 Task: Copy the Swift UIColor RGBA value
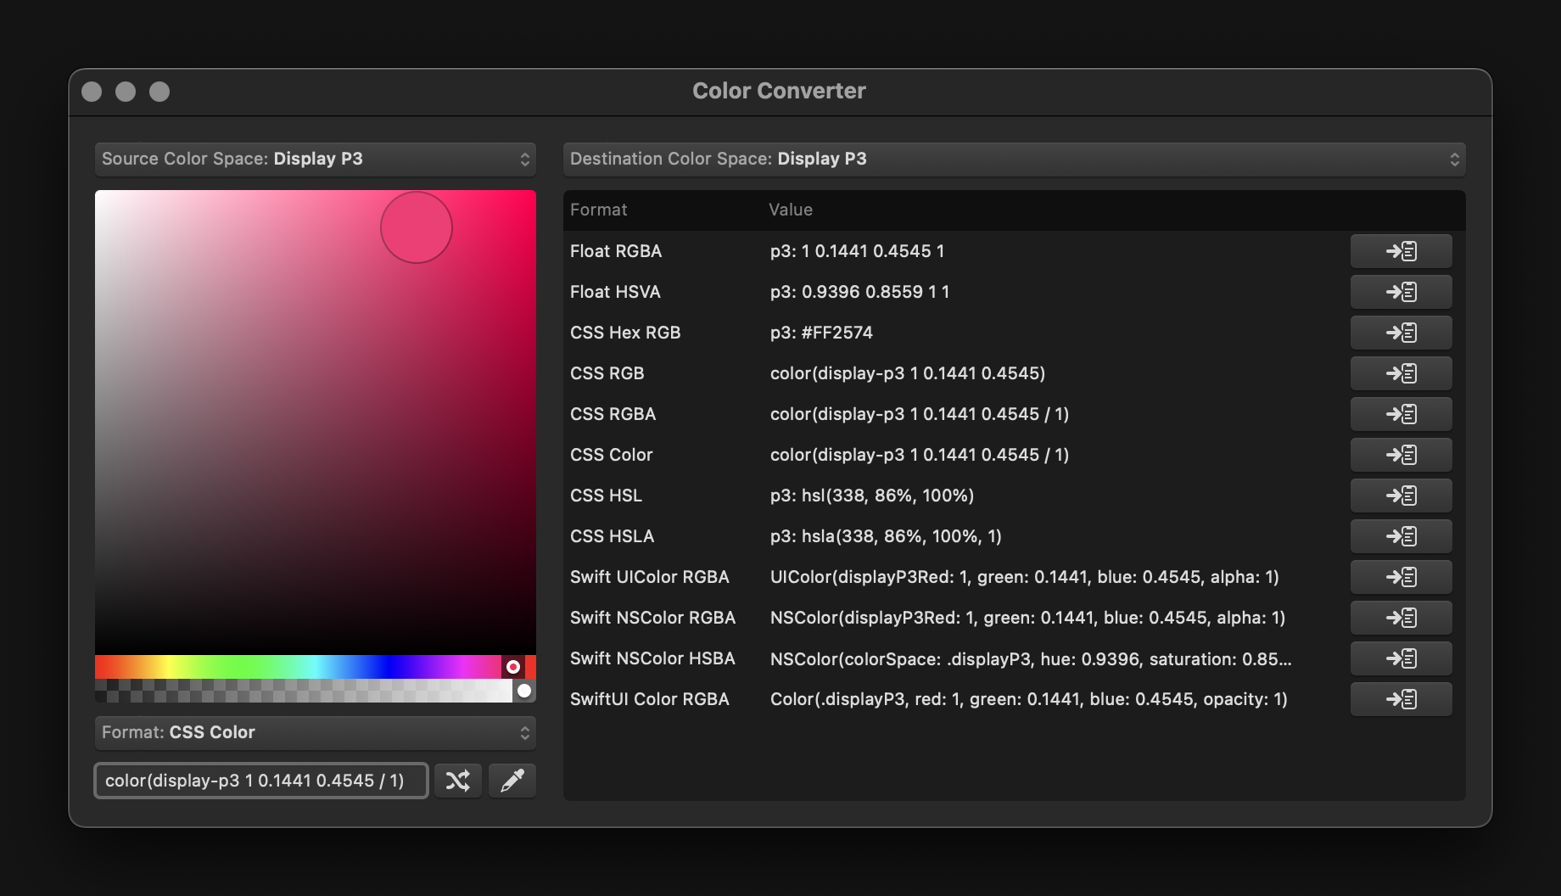coord(1401,577)
